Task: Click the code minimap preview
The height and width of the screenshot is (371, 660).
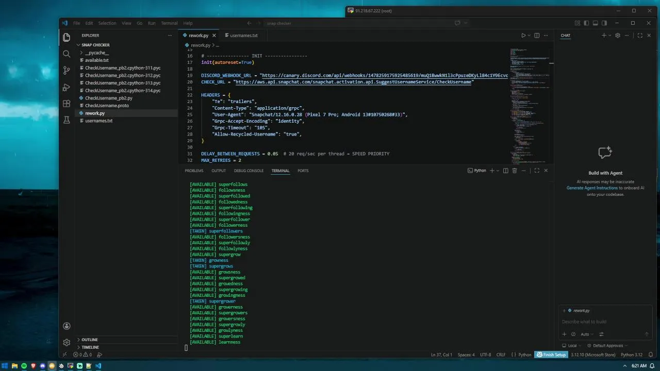Action: [529, 106]
